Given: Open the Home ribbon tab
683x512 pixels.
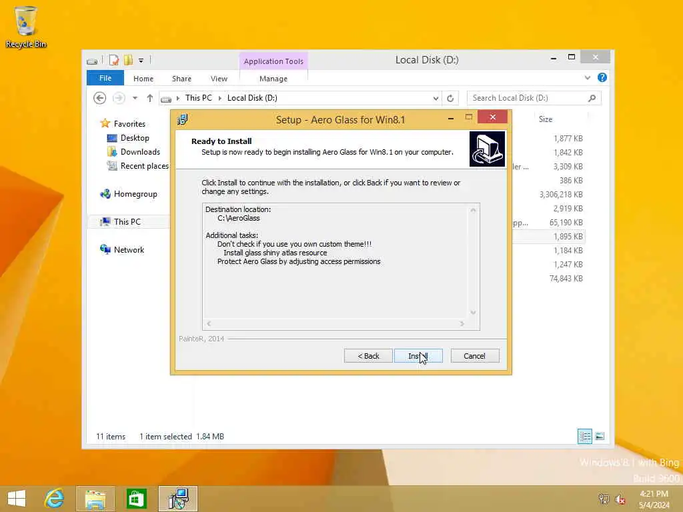Looking at the screenshot, I should coord(143,79).
